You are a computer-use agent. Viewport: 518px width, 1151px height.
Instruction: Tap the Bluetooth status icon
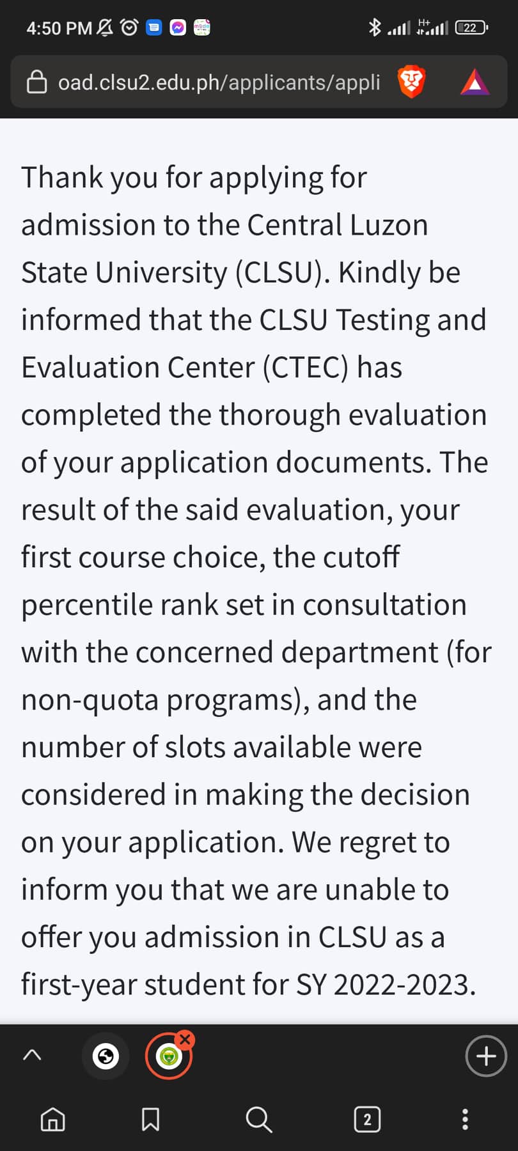375,27
